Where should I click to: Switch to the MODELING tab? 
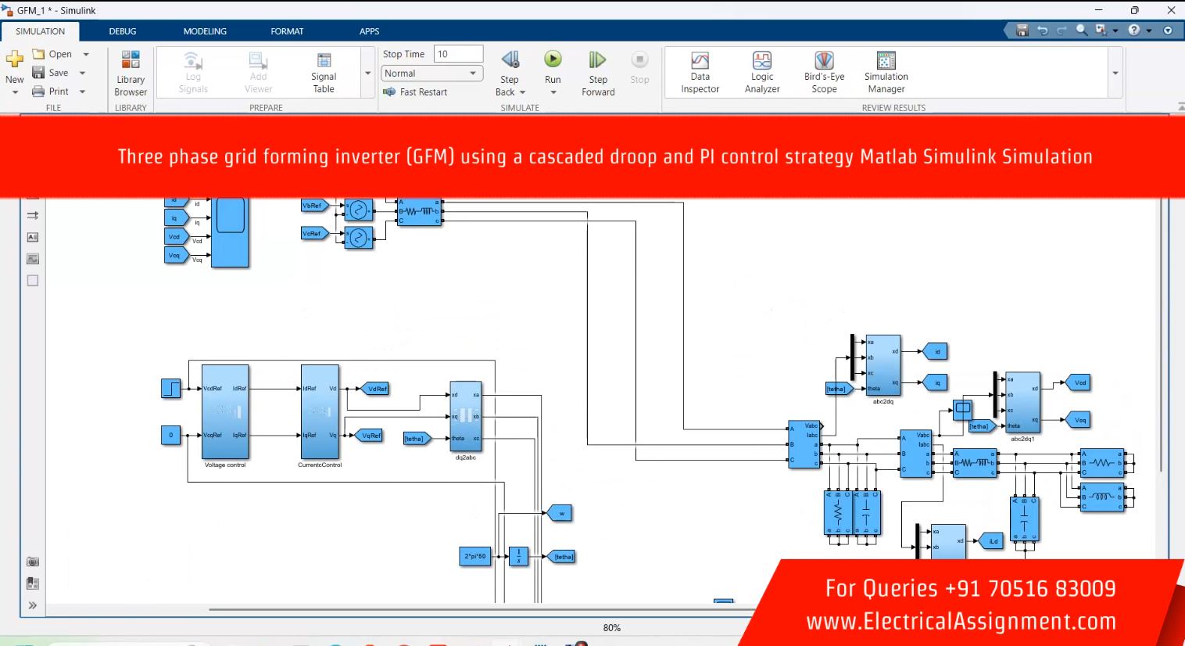(205, 31)
